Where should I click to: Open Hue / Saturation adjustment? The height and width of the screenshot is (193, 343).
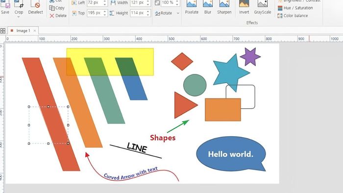(295, 8)
